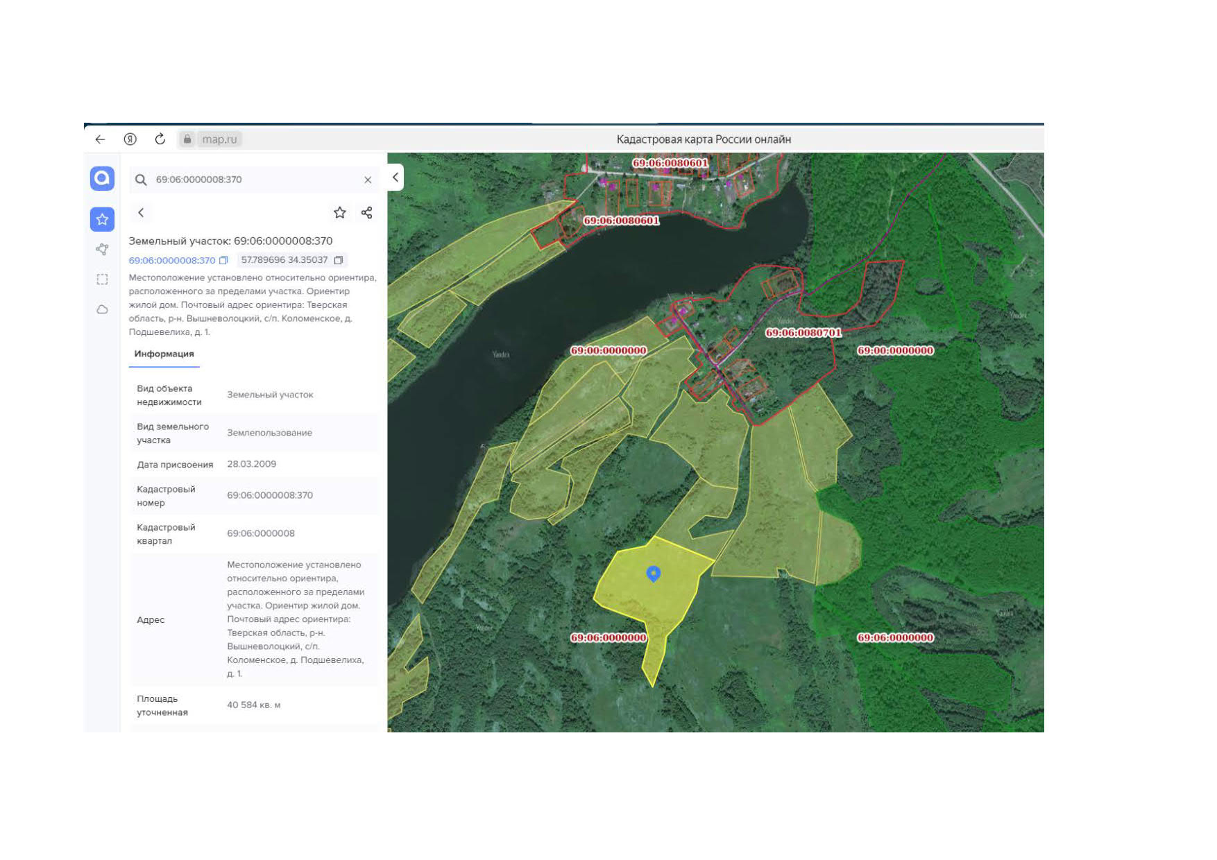
Task: Click the browser back arrow
Action: click(100, 139)
